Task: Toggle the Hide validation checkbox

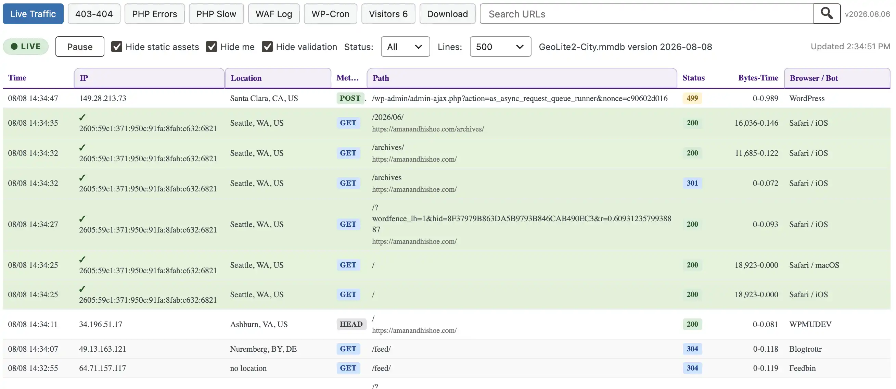Action: coord(267,47)
